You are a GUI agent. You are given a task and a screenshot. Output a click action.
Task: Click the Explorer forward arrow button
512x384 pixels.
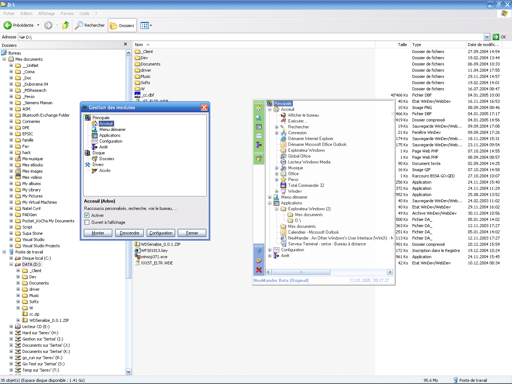point(48,25)
